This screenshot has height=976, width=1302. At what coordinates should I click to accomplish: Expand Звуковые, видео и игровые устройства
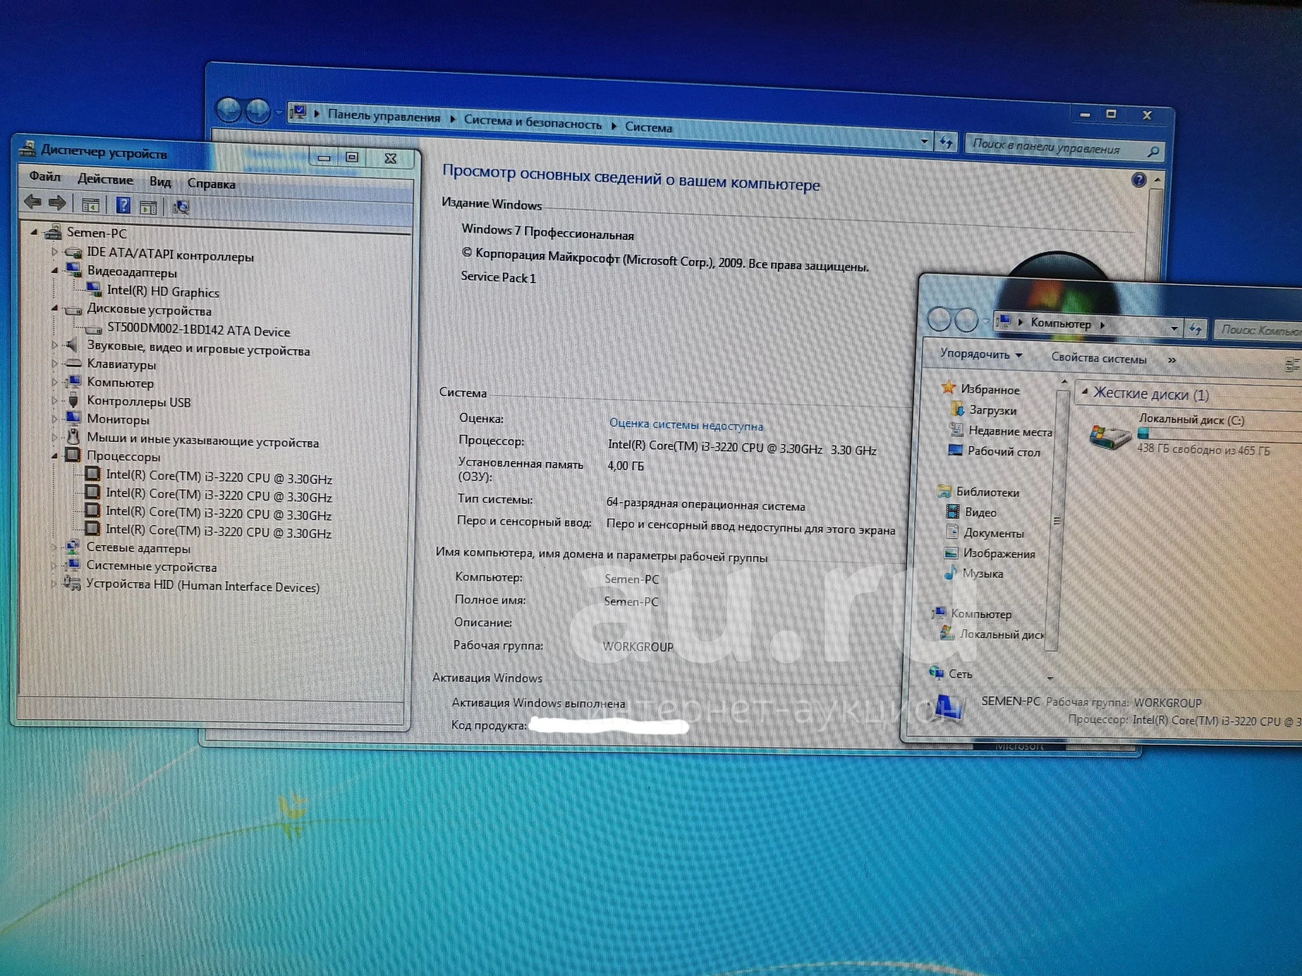pyautogui.click(x=55, y=345)
